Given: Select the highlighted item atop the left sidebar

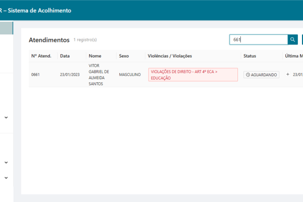Looking at the screenshot, I should pyautogui.click(x=7, y=28).
